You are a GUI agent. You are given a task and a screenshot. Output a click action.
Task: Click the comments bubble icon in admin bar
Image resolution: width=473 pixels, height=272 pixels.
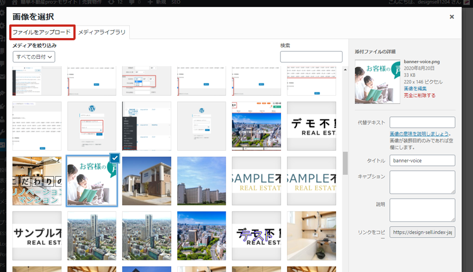pyautogui.click(x=132, y=3)
